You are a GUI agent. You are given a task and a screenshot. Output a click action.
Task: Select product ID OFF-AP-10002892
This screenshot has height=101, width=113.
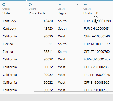pos(97,90)
